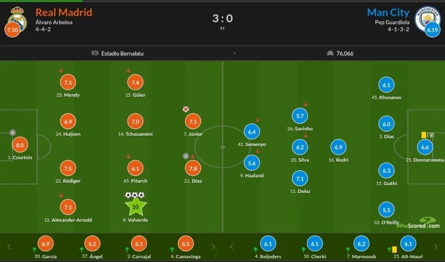The width and height of the screenshot is (445, 262).
Task: Click the attendance icon next to 76,066
Action: point(330,53)
